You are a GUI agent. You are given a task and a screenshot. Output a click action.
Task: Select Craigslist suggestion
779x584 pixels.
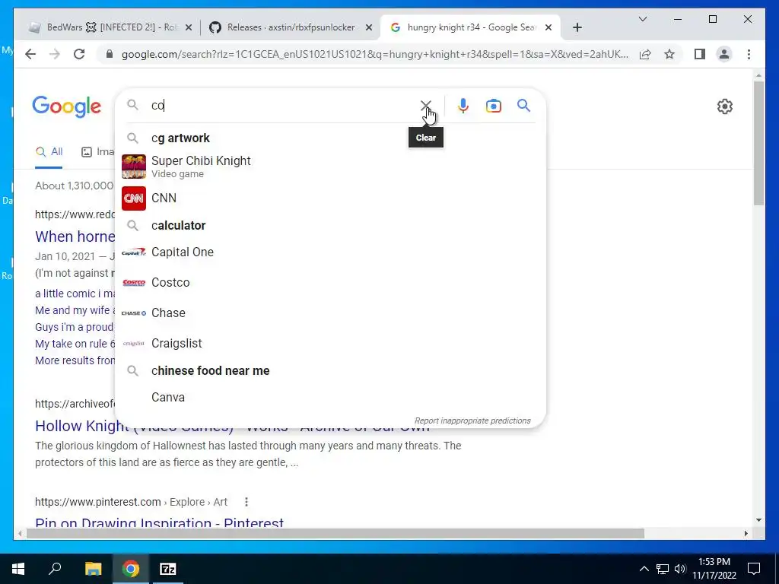point(330,343)
